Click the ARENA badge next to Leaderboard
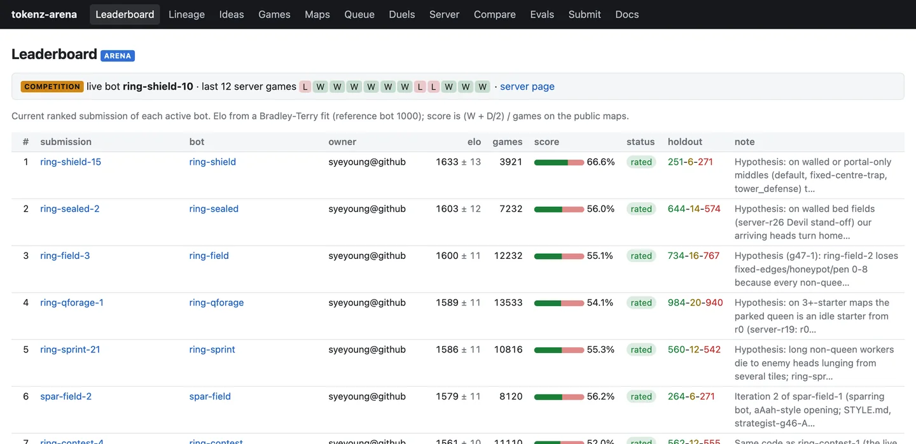Viewport: 916px width, 444px height. (x=118, y=55)
